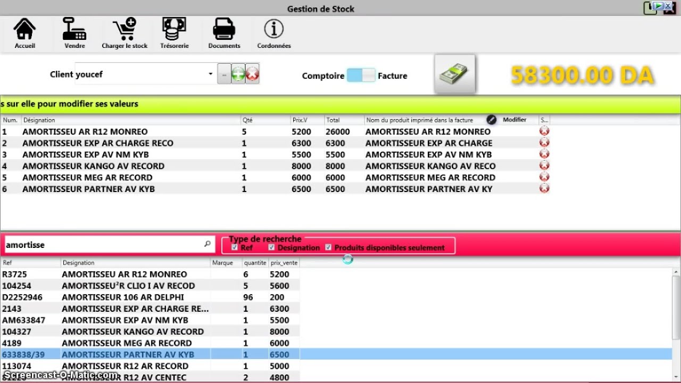Click the Qté column header in cart

264,120
